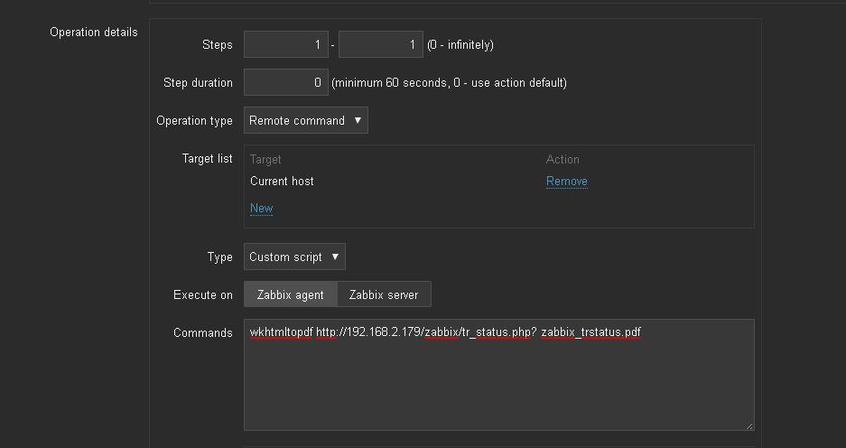This screenshot has height=448, width=846.
Task: Expand the Custom script type dropdown
Action: pos(294,257)
